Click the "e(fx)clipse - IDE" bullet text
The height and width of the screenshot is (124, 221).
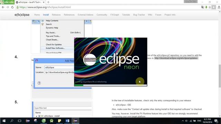tap(123, 105)
